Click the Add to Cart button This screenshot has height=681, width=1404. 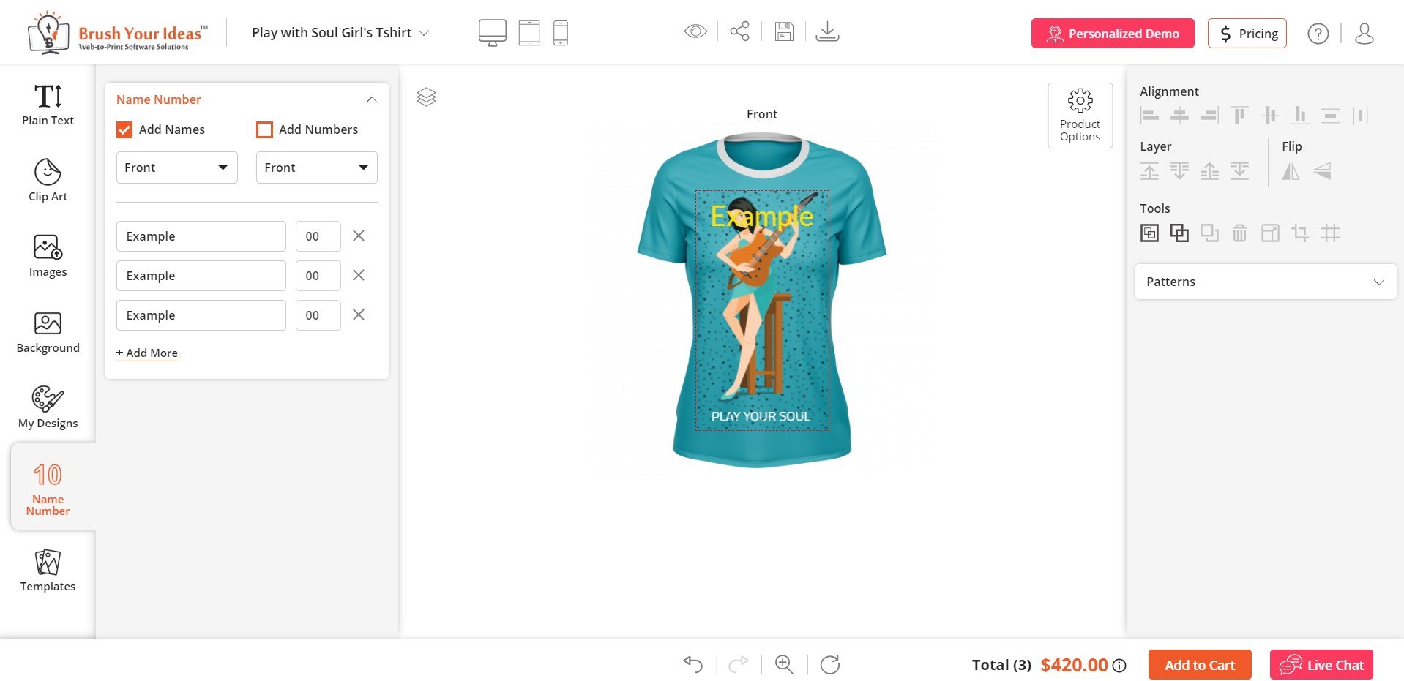pos(1200,665)
